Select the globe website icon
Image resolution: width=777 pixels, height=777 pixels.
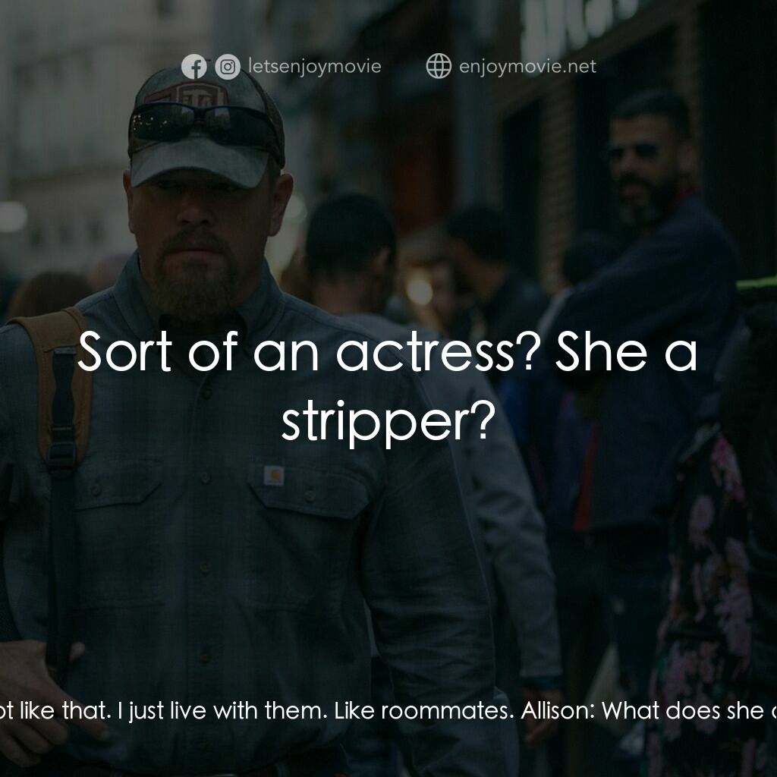pos(439,66)
